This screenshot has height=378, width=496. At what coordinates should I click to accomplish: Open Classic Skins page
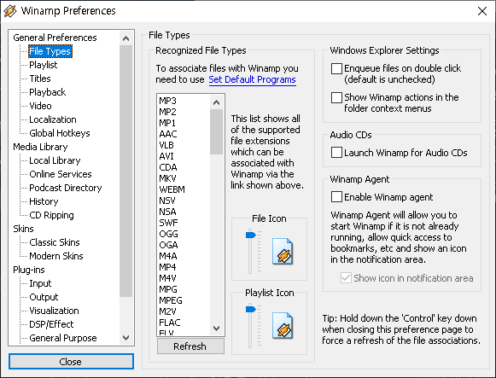tap(55, 242)
